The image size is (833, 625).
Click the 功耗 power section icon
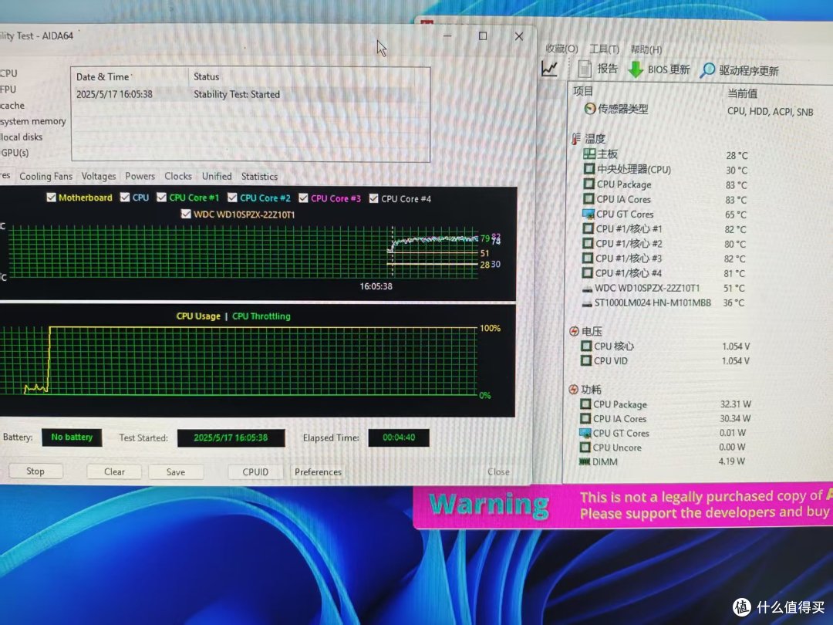[573, 390]
